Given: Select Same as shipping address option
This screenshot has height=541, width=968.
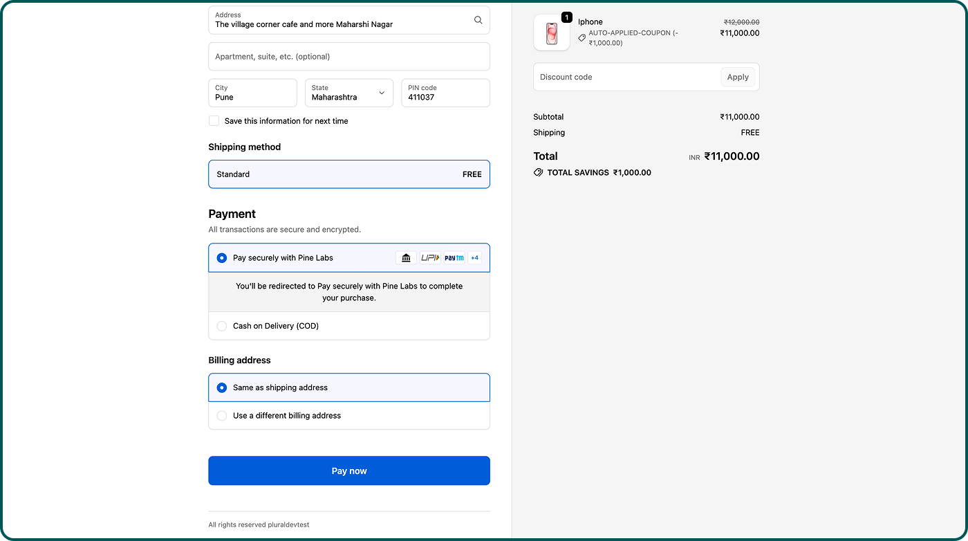Looking at the screenshot, I should coord(349,387).
